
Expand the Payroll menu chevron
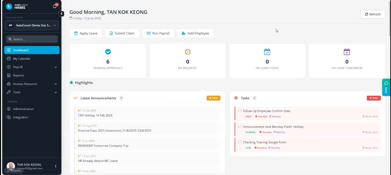tap(56, 67)
